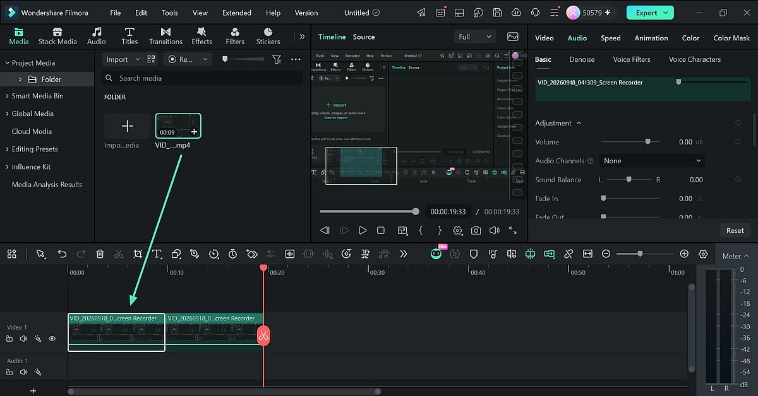Toggle Sound Balance keyframe diamond

pyautogui.click(x=737, y=180)
